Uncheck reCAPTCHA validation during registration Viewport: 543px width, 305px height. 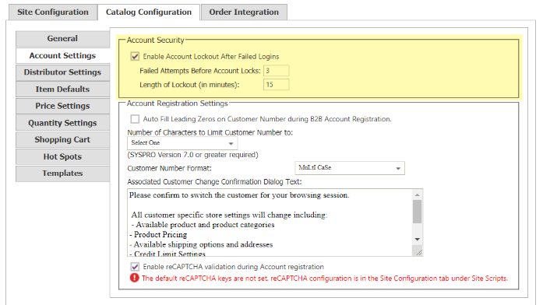click(x=135, y=267)
